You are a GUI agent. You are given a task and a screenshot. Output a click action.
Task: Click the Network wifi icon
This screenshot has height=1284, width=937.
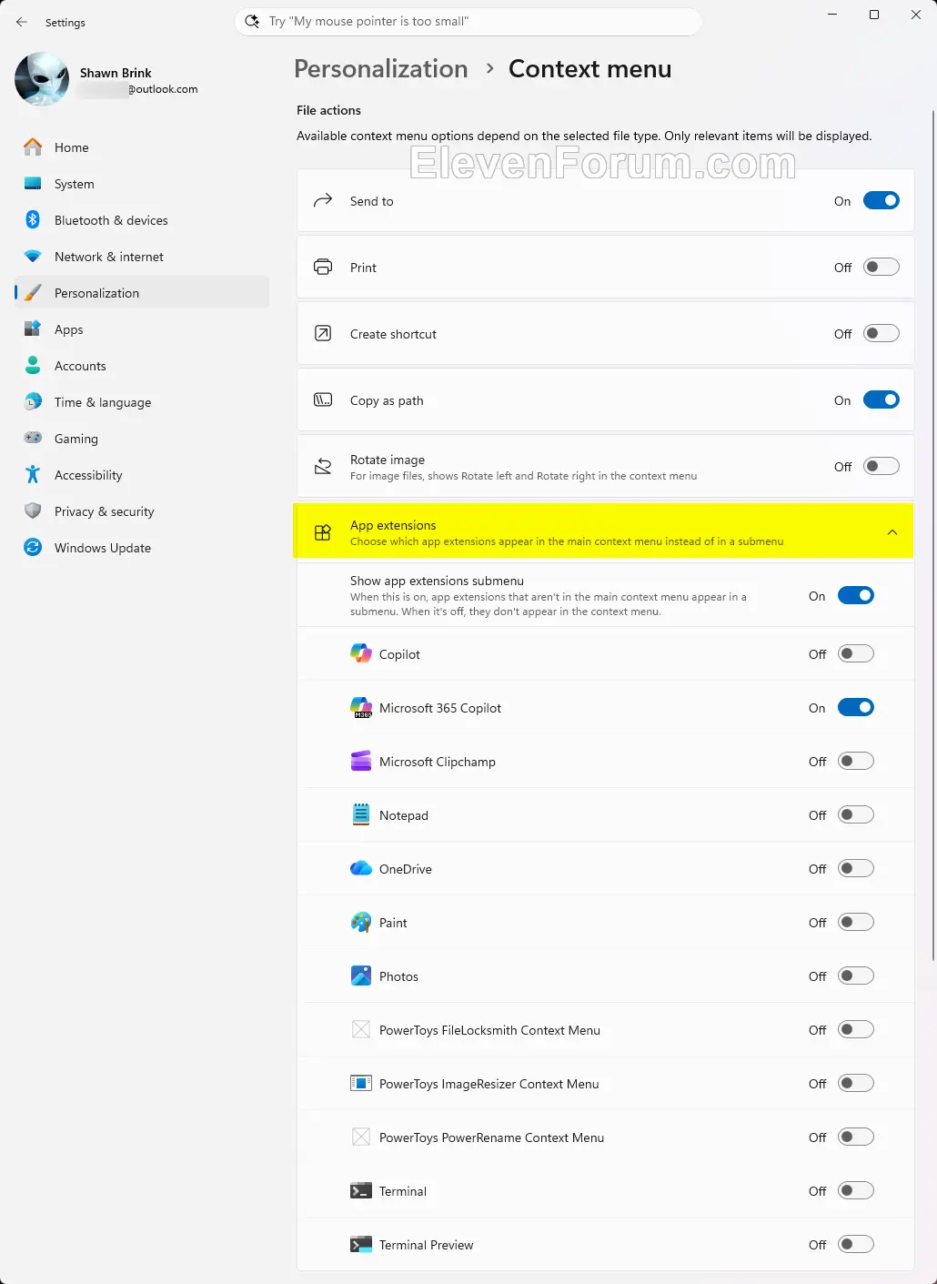pos(33,257)
